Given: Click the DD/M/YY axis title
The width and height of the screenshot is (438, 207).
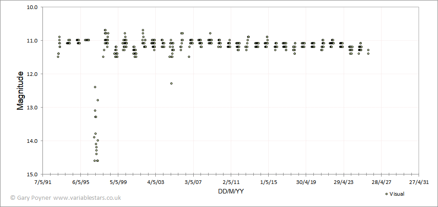Looking at the screenshot, I should click(x=230, y=192).
